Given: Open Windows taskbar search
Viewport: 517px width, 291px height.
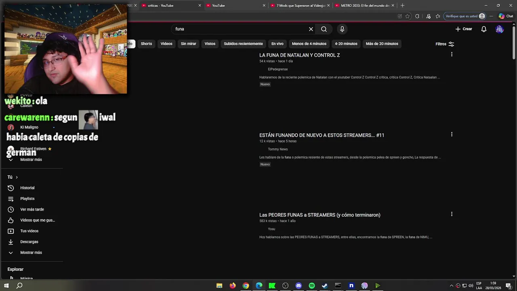Looking at the screenshot, I should 19,286.
